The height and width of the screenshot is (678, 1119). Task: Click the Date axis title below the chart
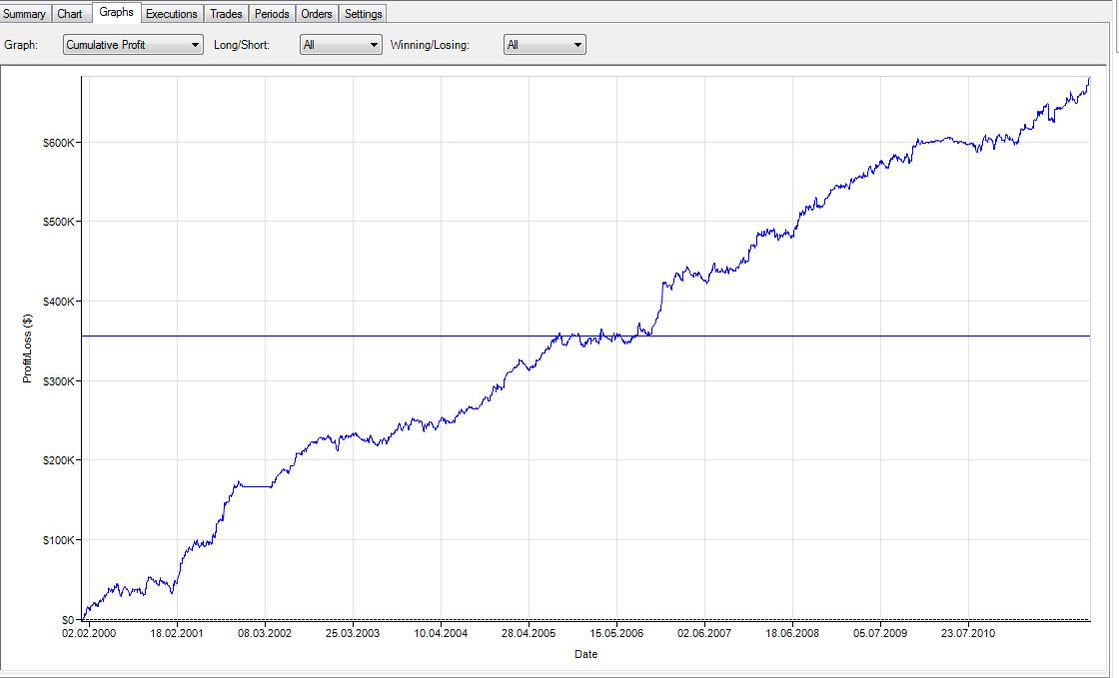pyautogui.click(x=585, y=655)
